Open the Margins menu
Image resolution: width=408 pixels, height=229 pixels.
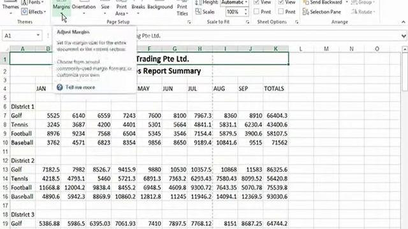61,8
